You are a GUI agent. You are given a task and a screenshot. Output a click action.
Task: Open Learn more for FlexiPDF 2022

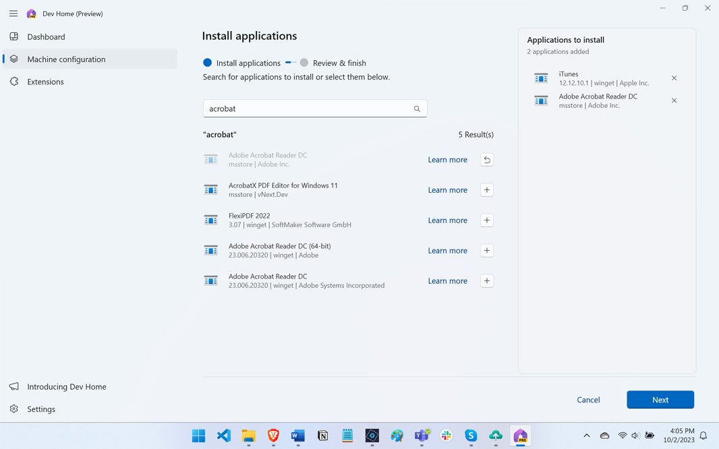tap(447, 220)
